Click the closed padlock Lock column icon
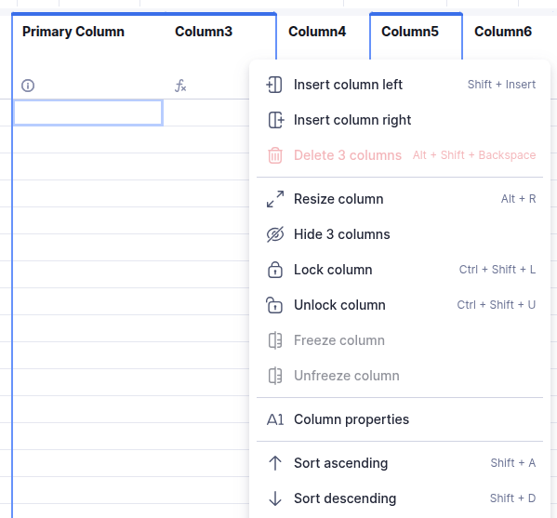 (x=275, y=270)
